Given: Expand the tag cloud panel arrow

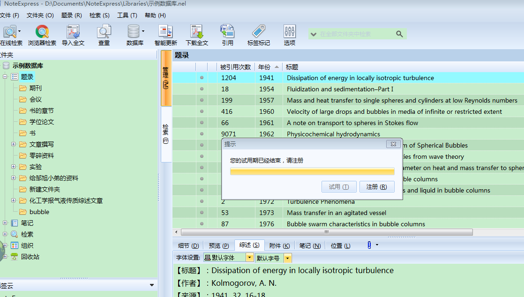Looking at the screenshot, I should pyautogui.click(x=152, y=285).
